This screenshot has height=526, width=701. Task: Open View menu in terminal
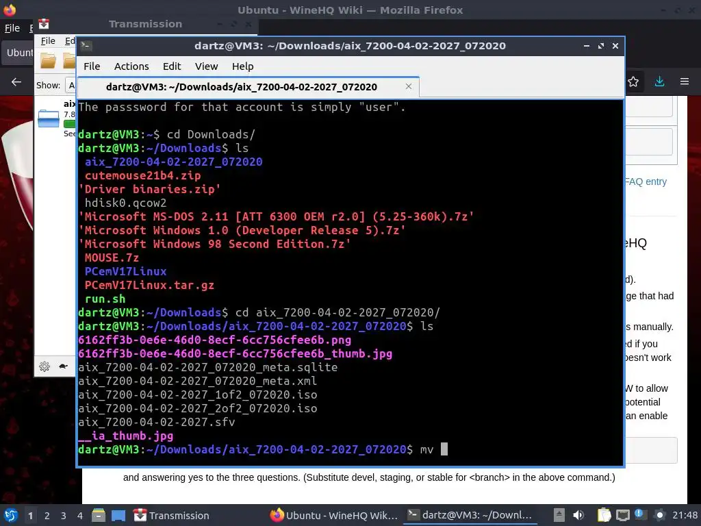(206, 66)
